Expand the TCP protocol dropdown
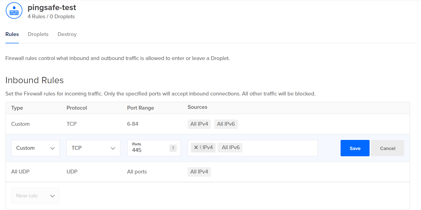Screen dimensions: 421x210 pos(93,148)
